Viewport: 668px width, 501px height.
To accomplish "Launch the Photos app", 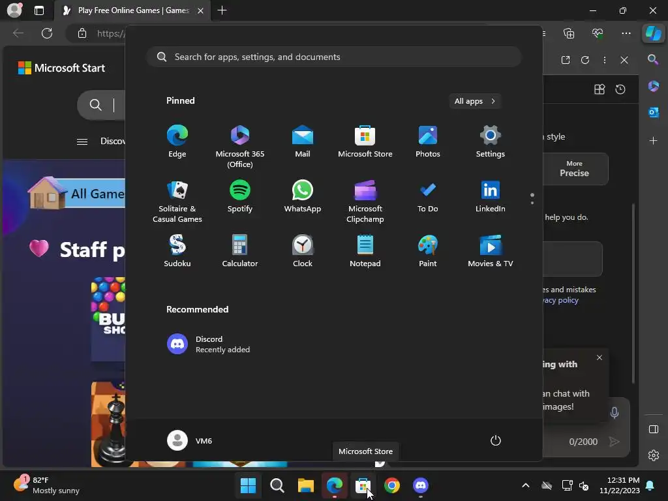I will click(428, 142).
